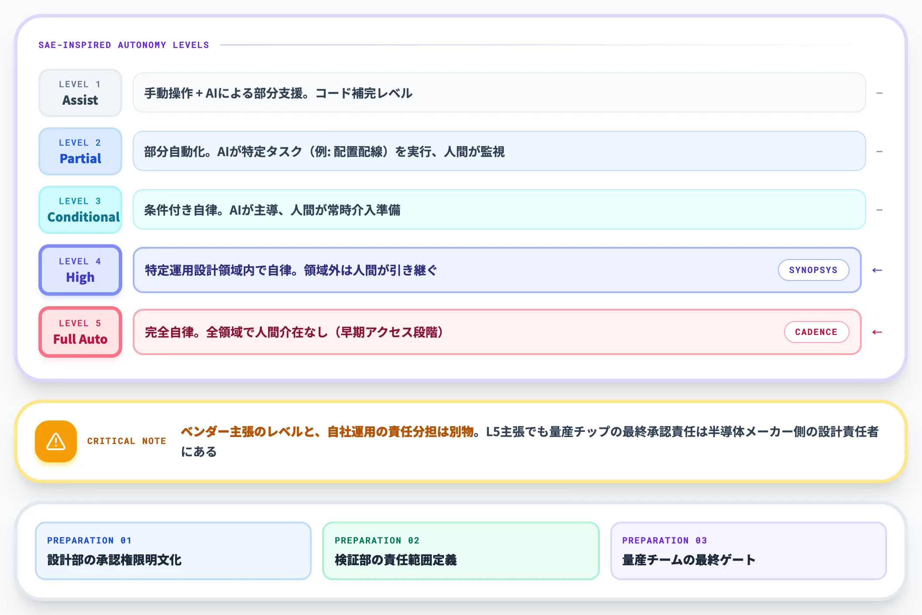Open the Level 2 Partial card
The image size is (922, 615).
80,151
